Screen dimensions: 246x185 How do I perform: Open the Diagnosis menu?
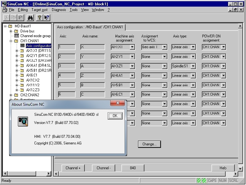59,10
